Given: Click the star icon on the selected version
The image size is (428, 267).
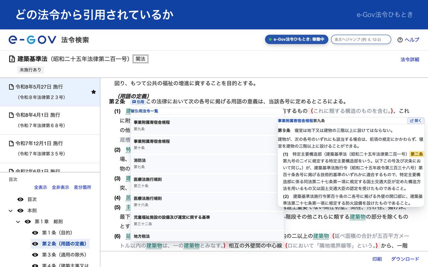Looking at the screenshot, I should point(93,92).
